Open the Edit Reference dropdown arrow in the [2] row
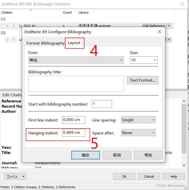Screen dimensions: 189x190 169,40
